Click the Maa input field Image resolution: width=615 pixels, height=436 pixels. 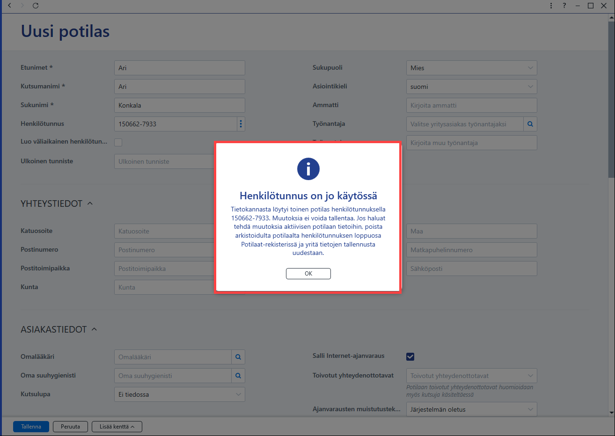[471, 231]
